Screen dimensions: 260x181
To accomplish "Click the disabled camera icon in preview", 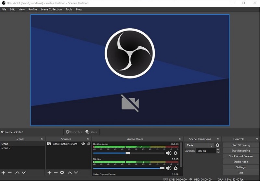I will pos(130,103).
